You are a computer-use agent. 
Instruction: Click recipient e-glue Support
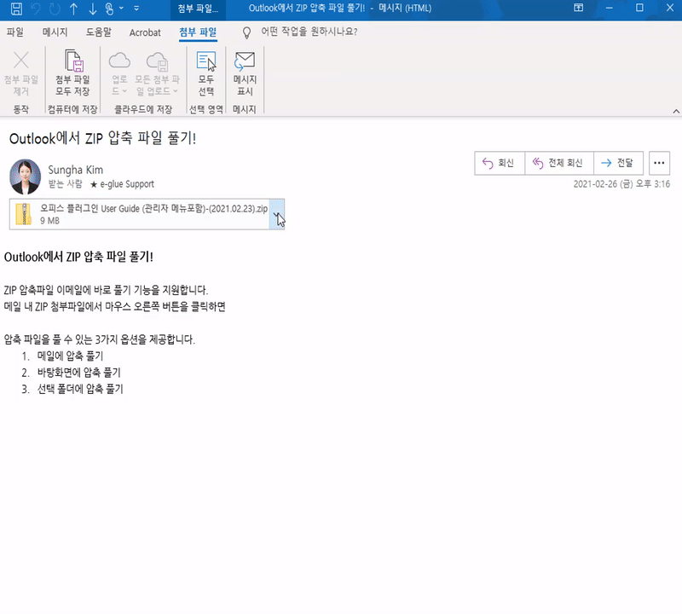(x=126, y=184)
